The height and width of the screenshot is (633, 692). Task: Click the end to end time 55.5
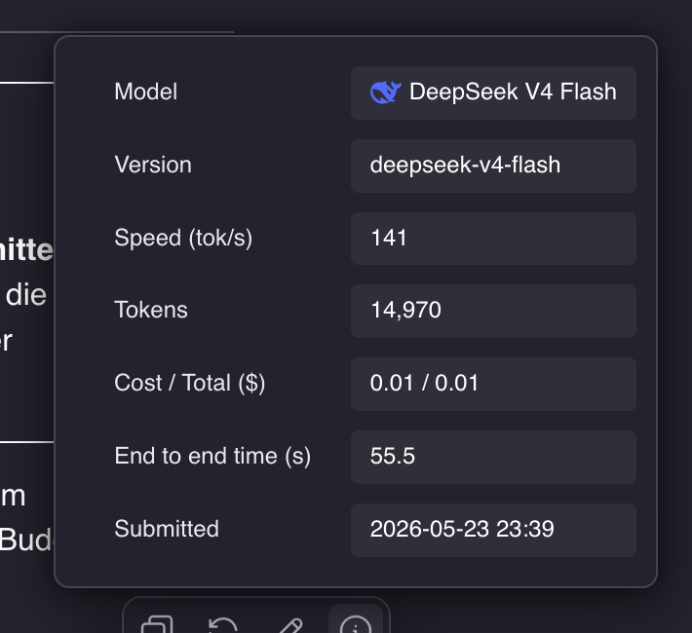tap(393, 456)
